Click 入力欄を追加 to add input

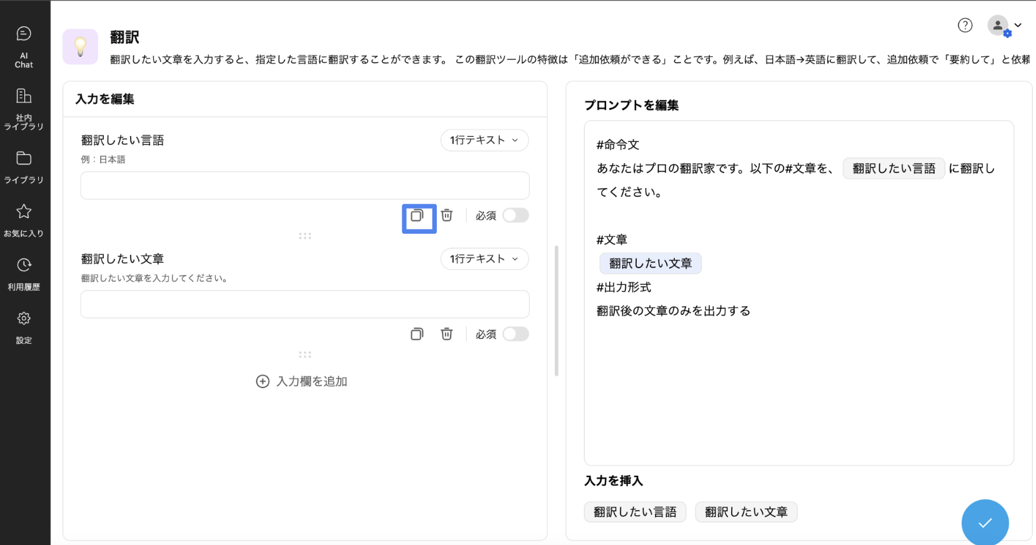tap(302, 381)
